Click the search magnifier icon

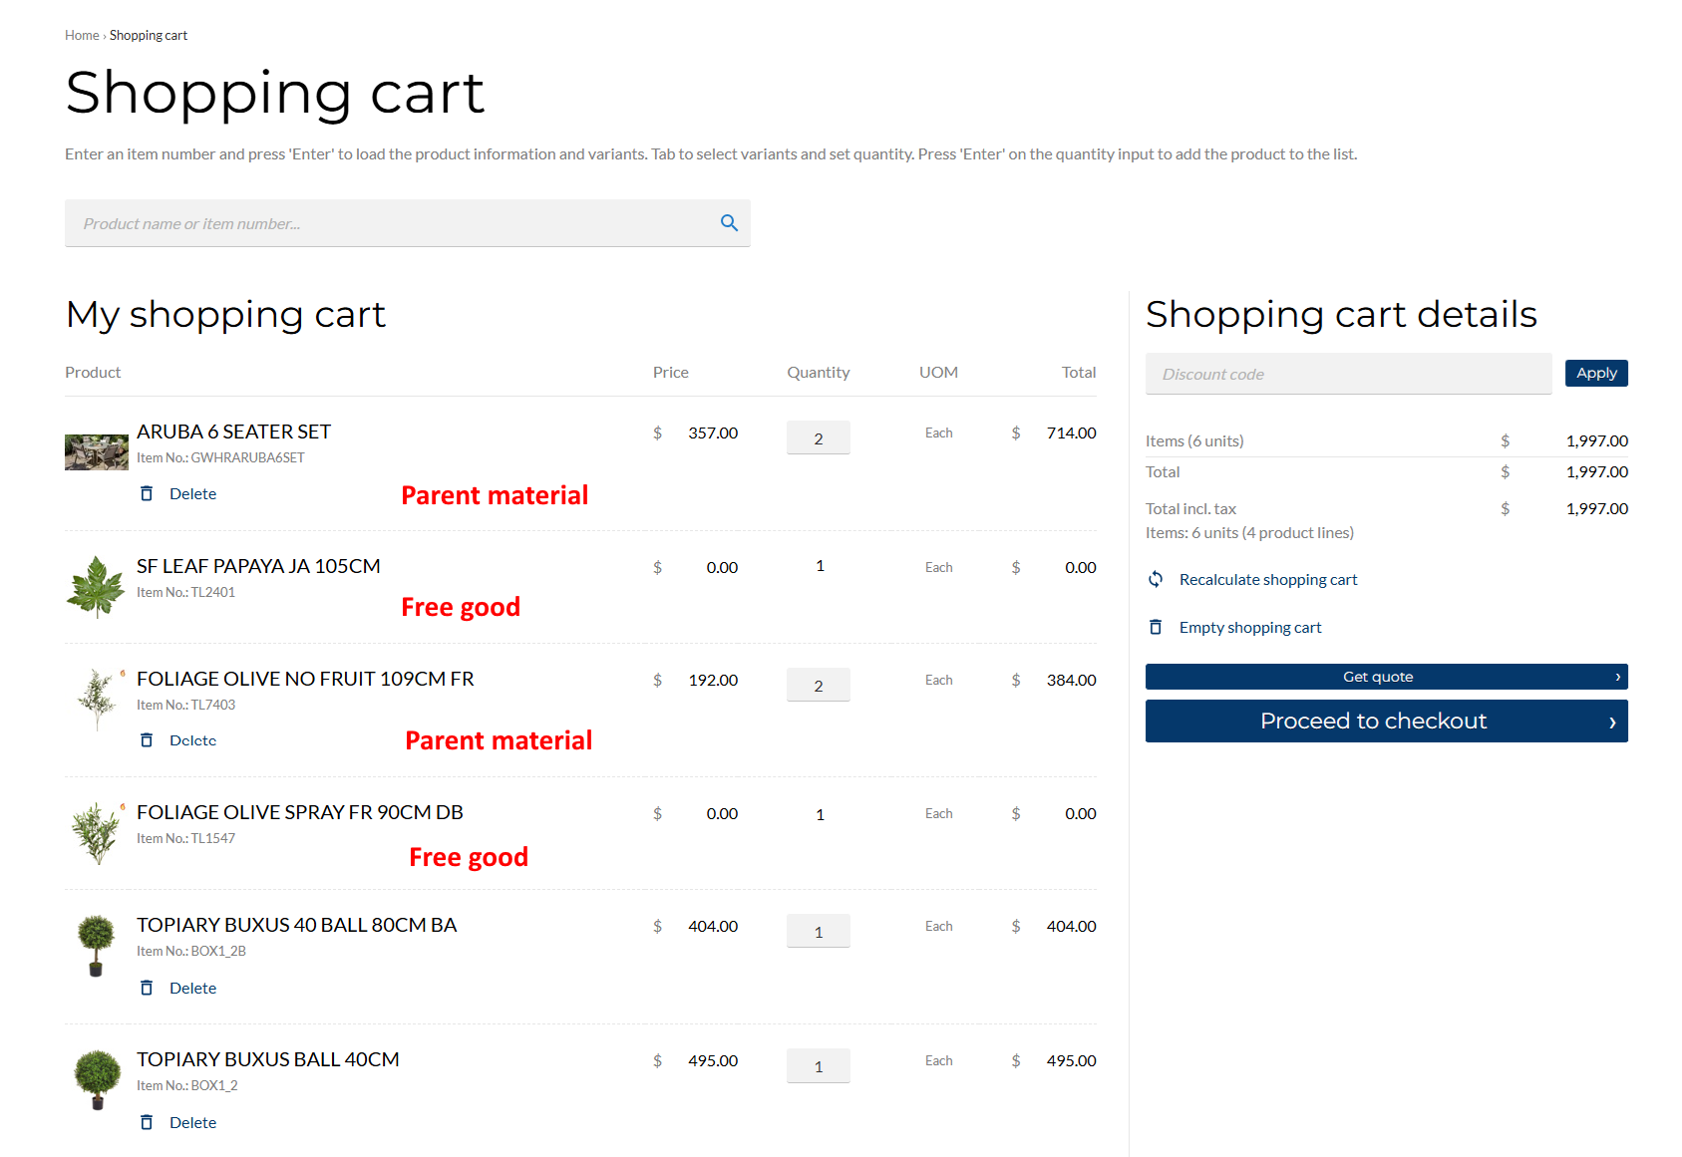click(x=729, y=223)
